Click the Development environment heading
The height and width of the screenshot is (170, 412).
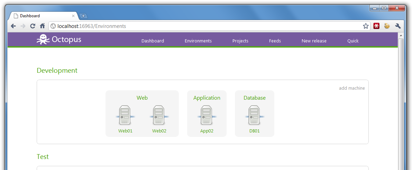(57, 70)
